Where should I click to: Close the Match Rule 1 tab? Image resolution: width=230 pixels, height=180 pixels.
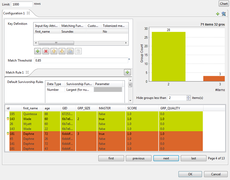[x=27, y=72]
